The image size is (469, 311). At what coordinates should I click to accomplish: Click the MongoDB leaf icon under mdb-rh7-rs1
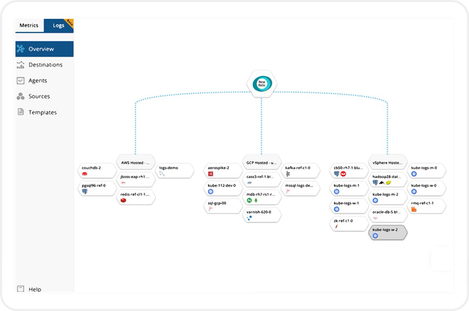tap(256, 200)
